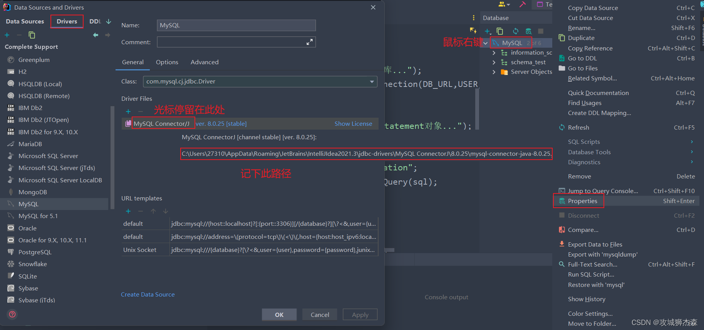Remove the driver file with the minus icon
Viewport: 704px width, 330px height.
[140, 112]
